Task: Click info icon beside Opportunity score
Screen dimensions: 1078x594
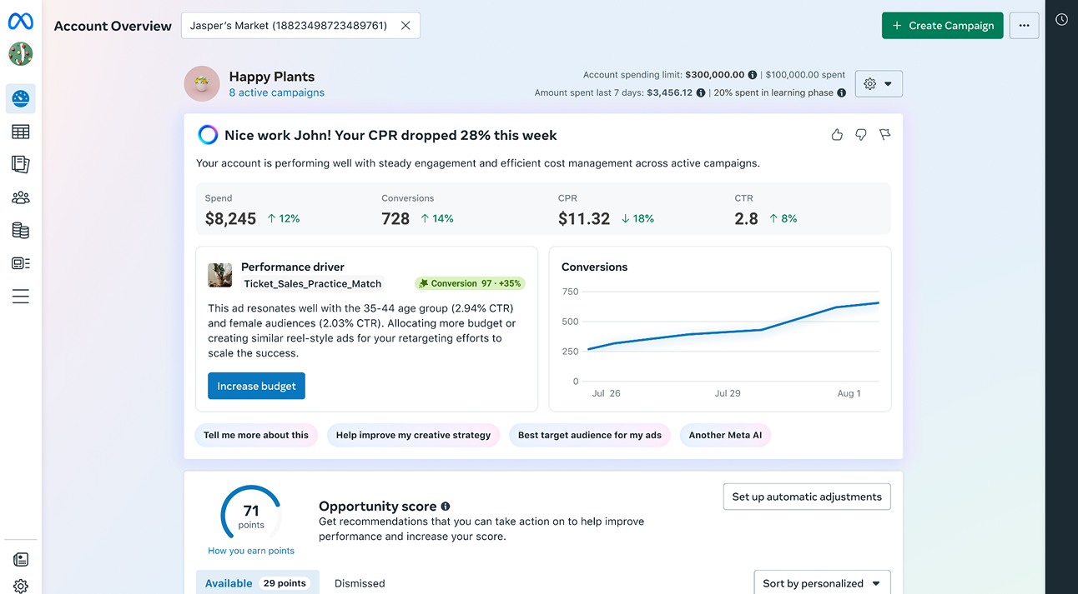Action: (446, 506)
